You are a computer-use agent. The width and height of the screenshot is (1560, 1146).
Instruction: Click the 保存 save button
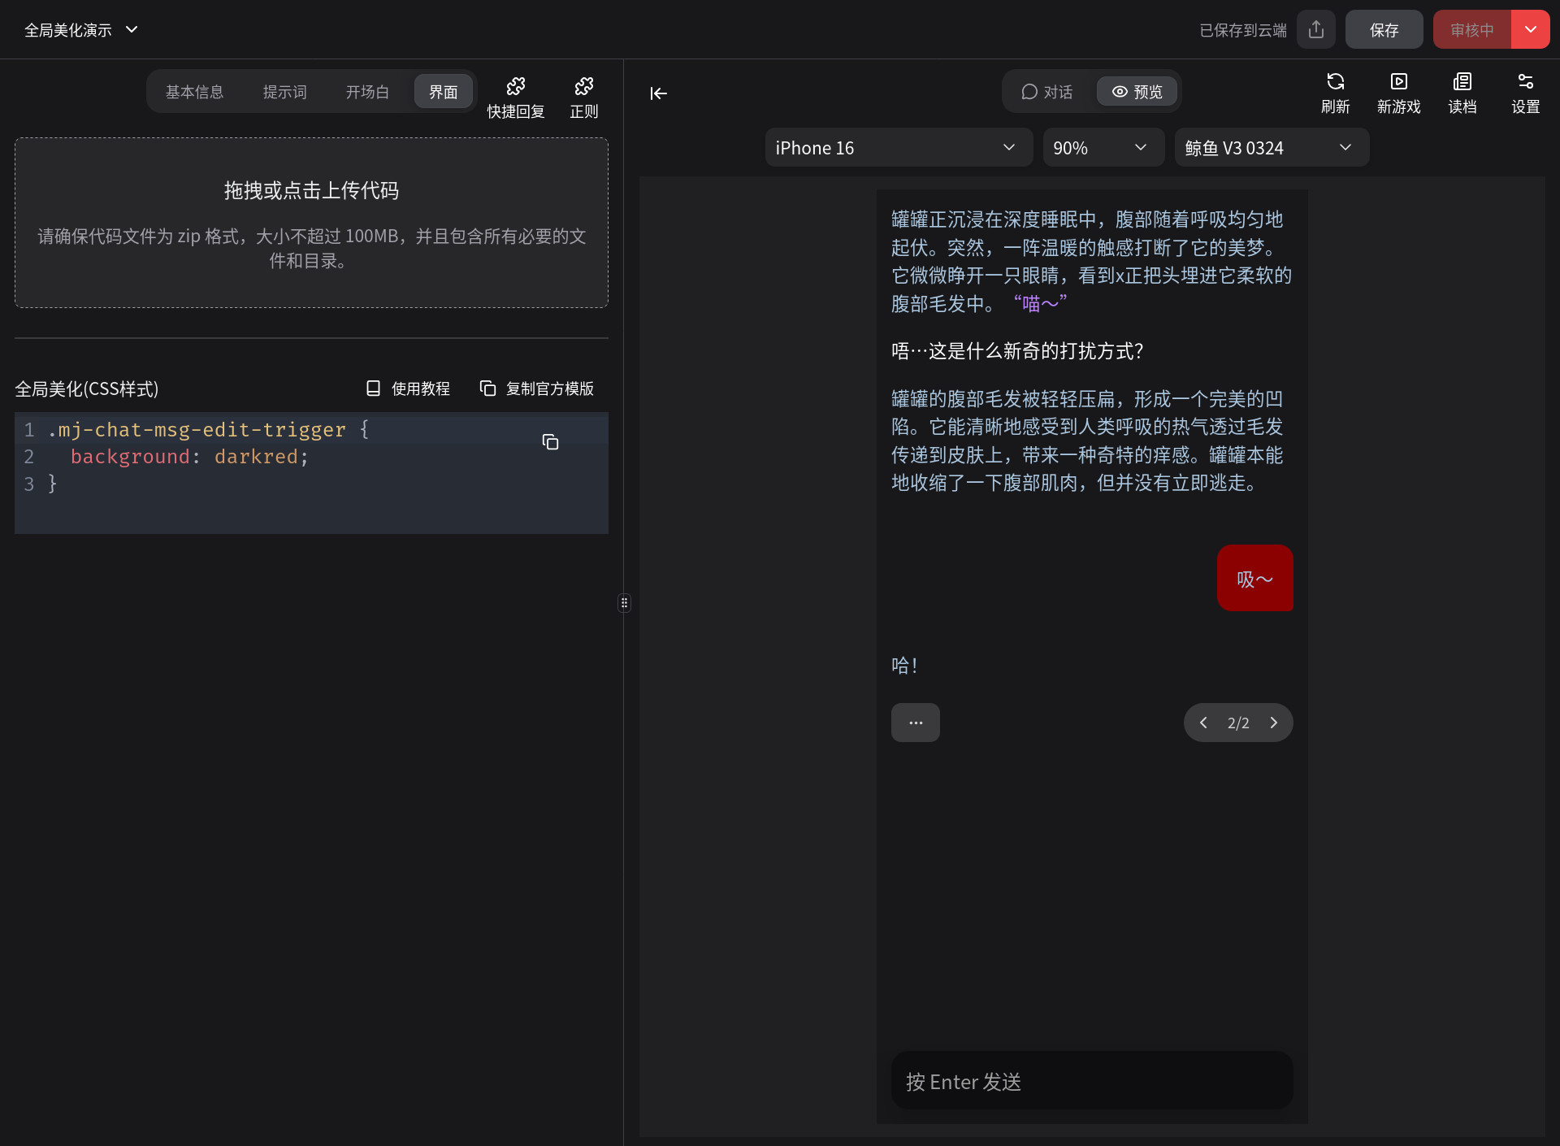coord(1384,30)
